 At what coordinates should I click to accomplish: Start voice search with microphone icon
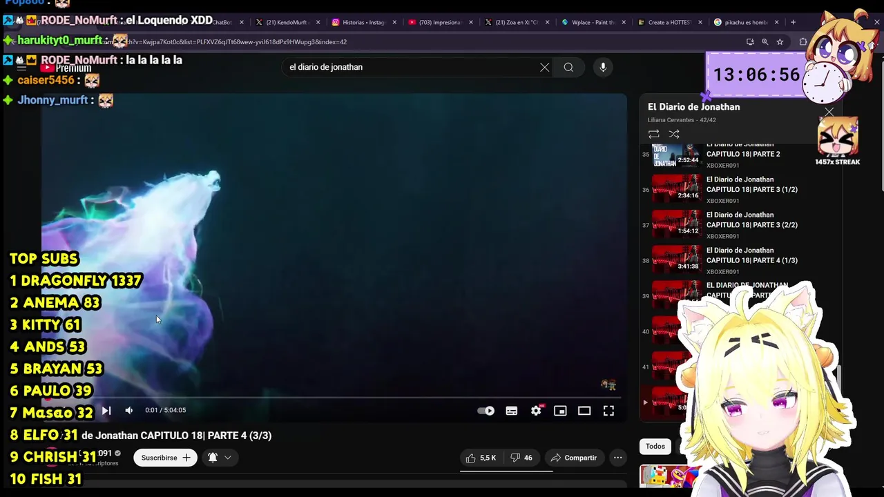[x=603, y=67]
